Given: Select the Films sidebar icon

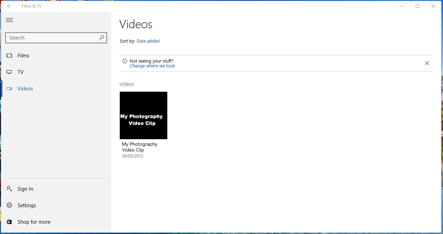Looking at the screenshot, I should click(x=9, y=55).
